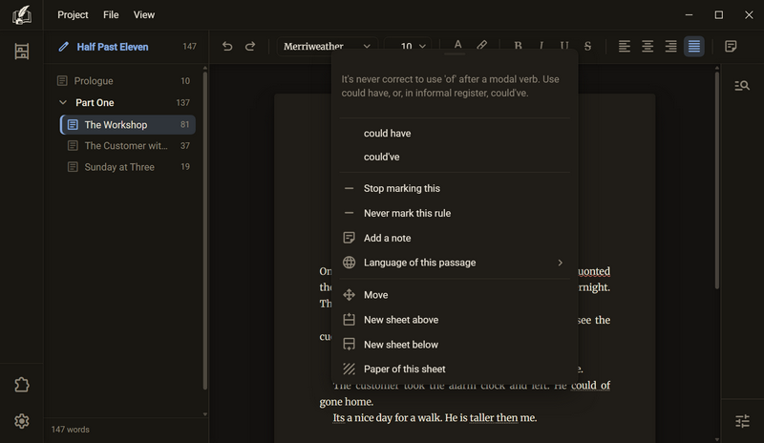Click the underlined phrase "taller then"
Viewport: 764px width, 443px height.
[x=494, y=418]
